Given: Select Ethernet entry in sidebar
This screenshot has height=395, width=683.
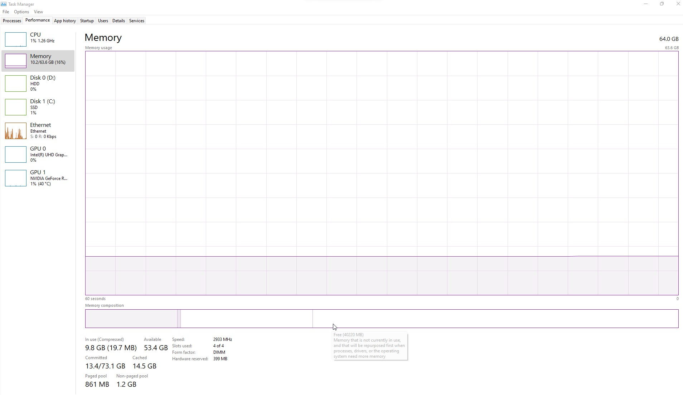Looking at the screenshot, I should tap(38, 131).
